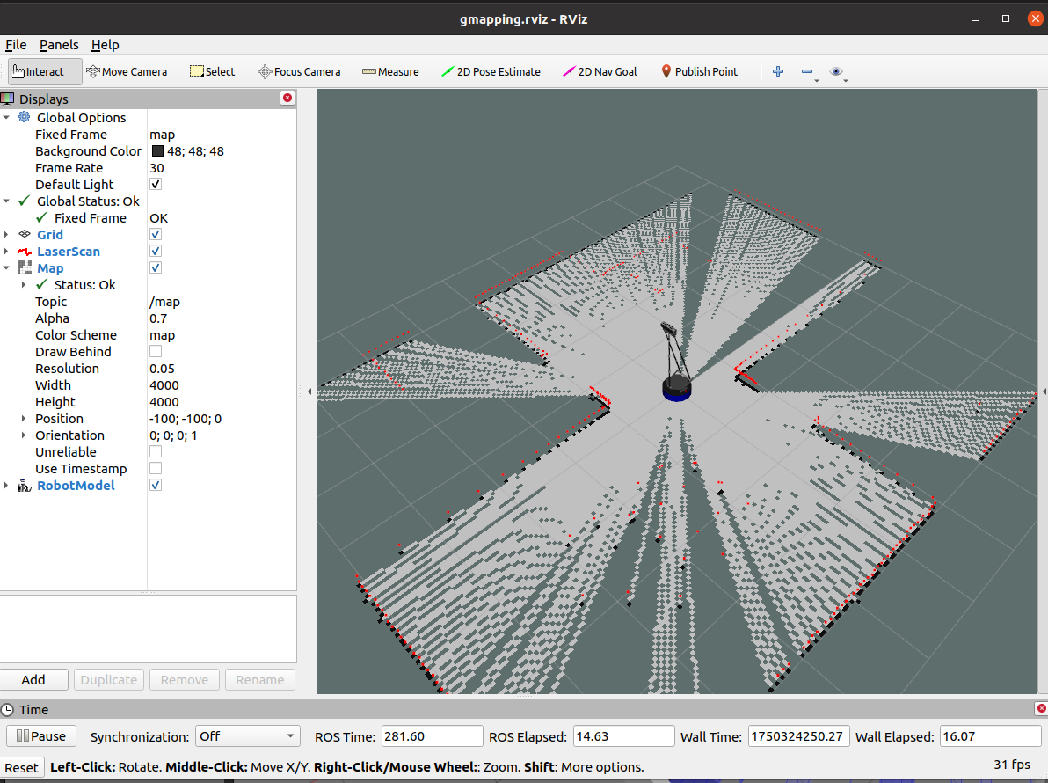
Task: Click the ROS Time input field
Action: pos(432,735)
